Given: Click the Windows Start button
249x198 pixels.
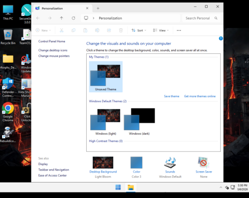Looking at the screenshot, I should 118,187.
